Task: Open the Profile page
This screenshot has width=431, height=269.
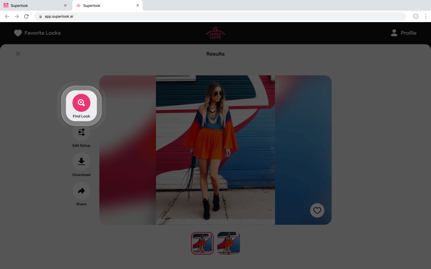Action: pos(403,33)
